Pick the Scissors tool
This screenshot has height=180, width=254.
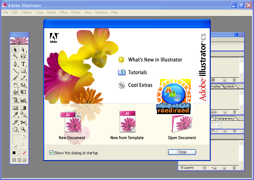tap(23, 122)
